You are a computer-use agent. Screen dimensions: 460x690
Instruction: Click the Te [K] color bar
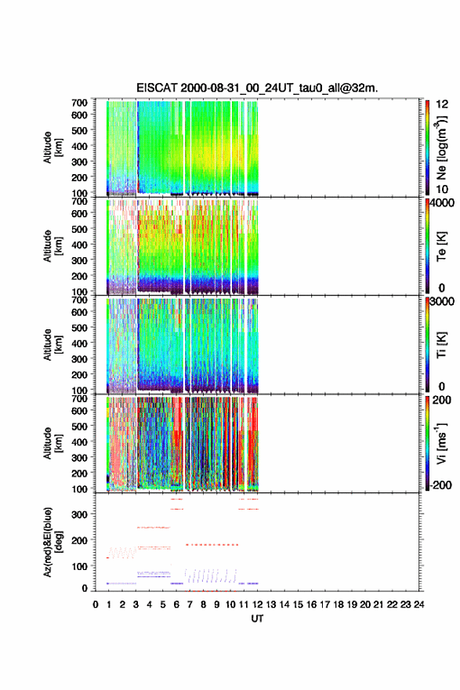pyautogui.click(x=427, y=246)
